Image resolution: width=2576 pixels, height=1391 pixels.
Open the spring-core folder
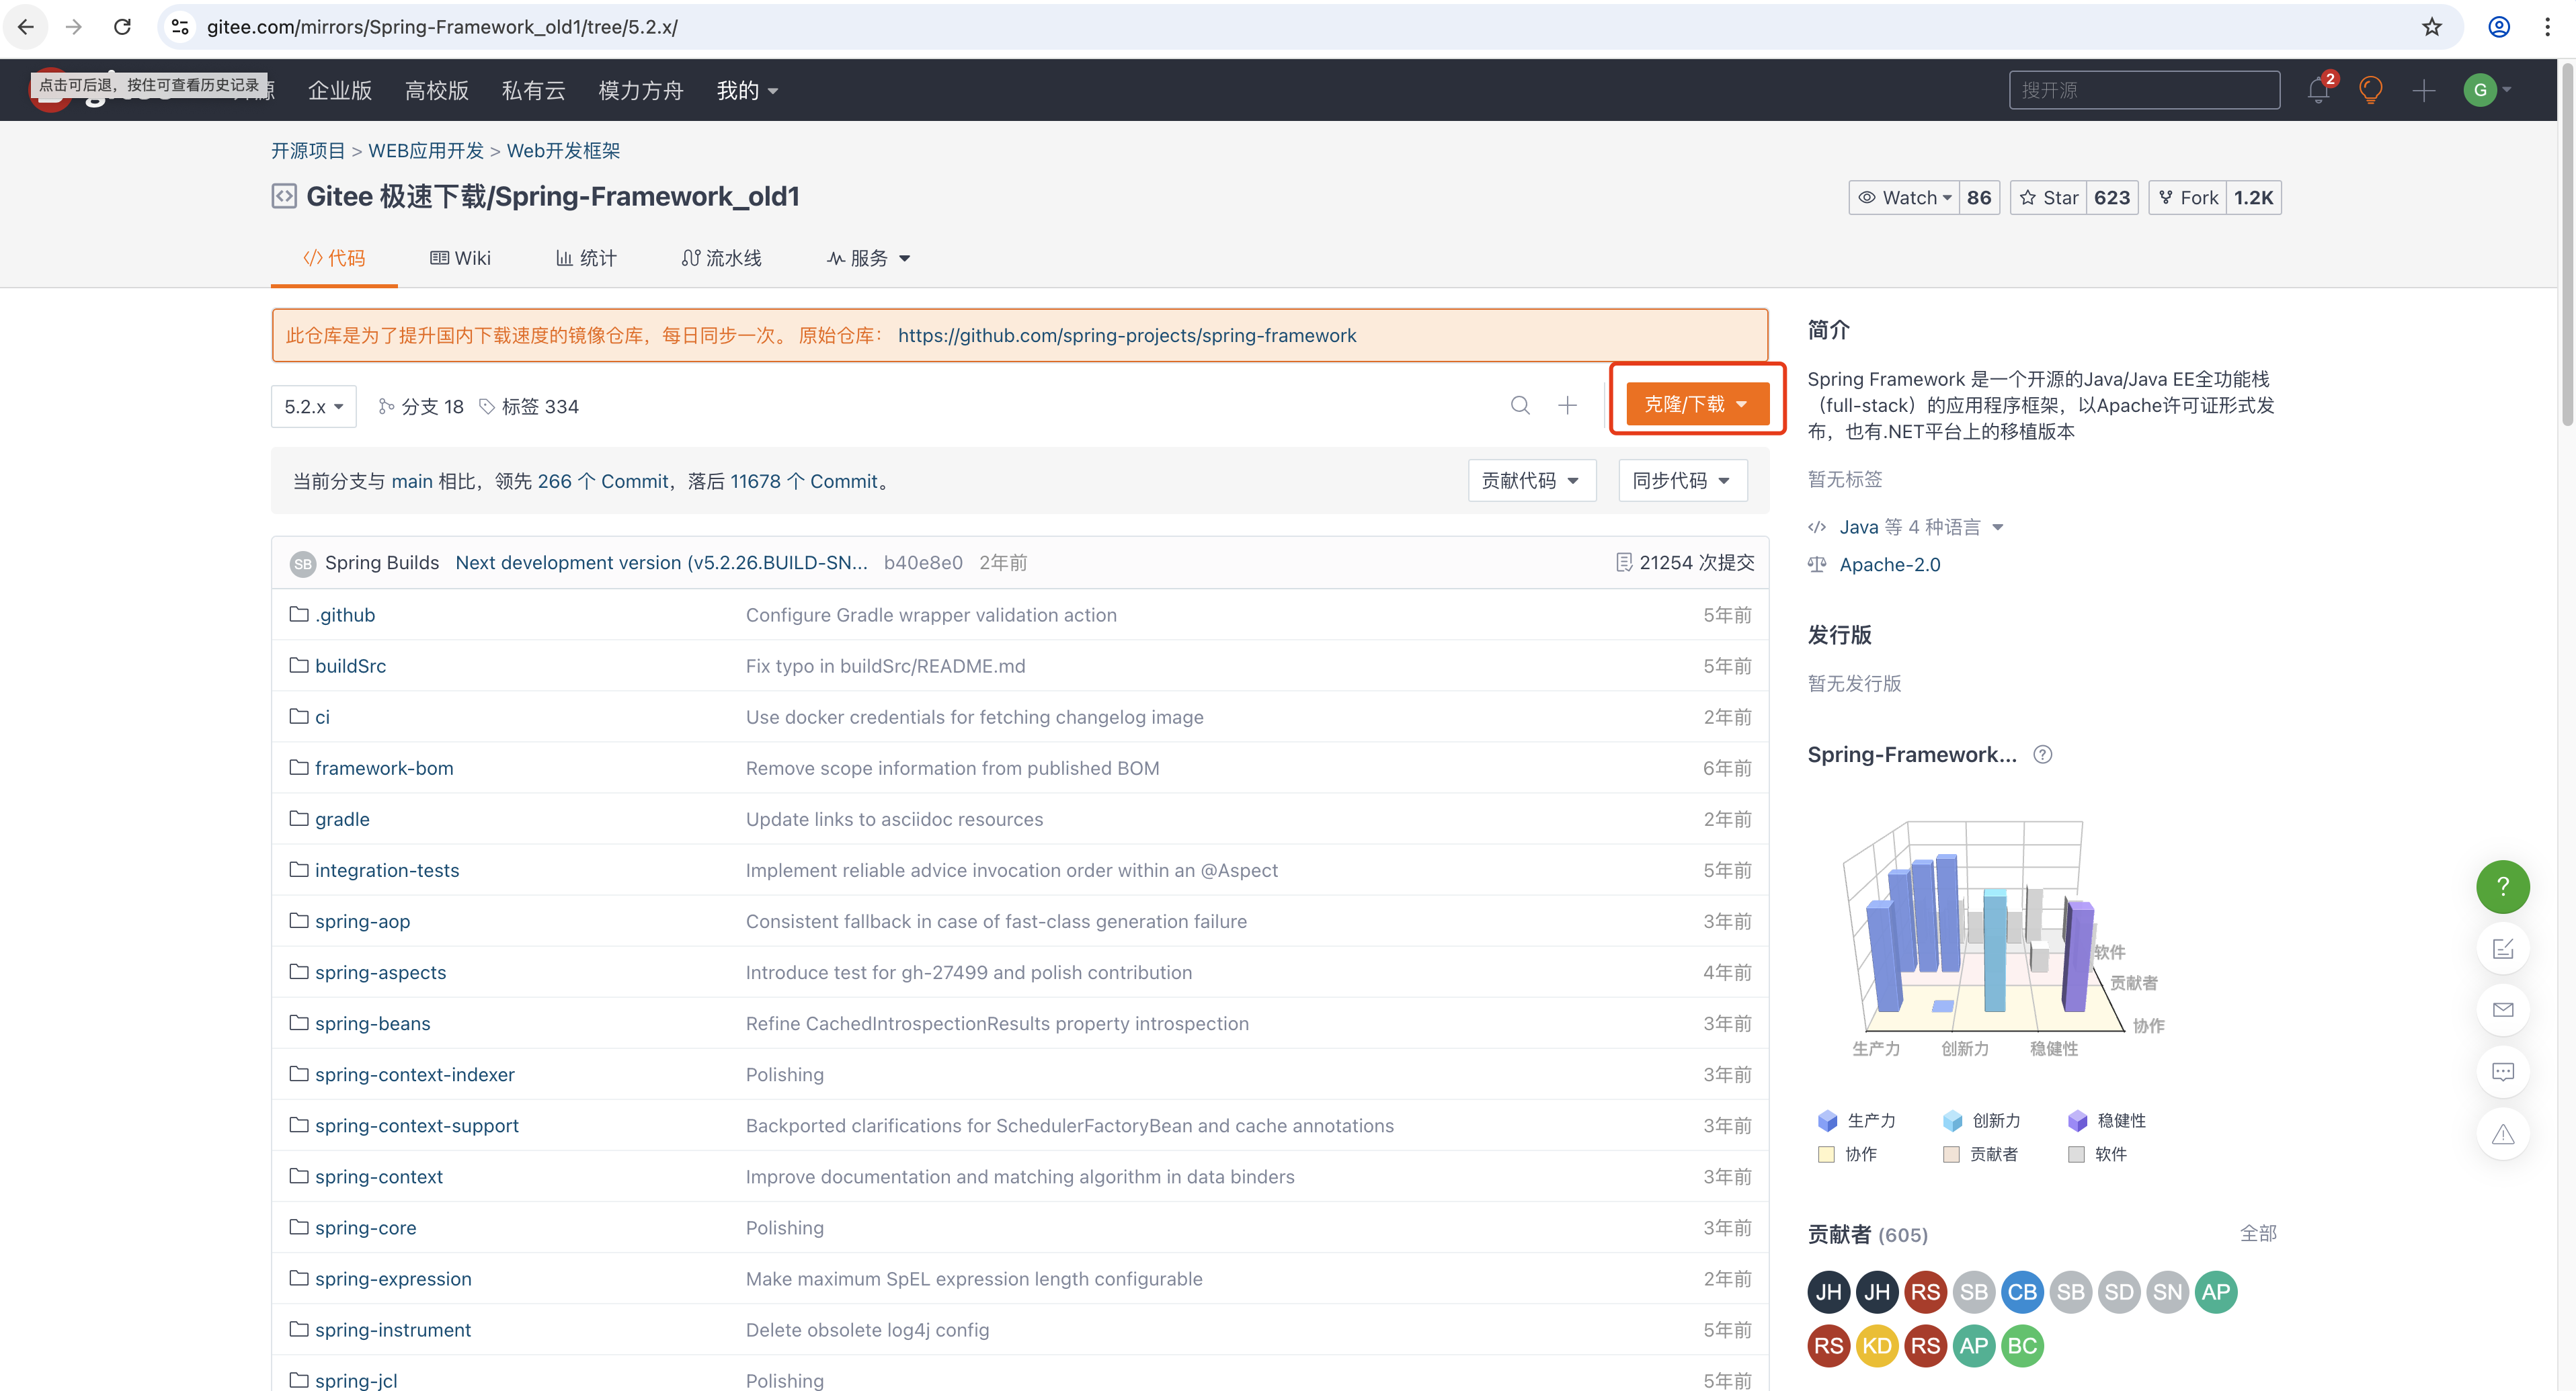coord(365,1227)
